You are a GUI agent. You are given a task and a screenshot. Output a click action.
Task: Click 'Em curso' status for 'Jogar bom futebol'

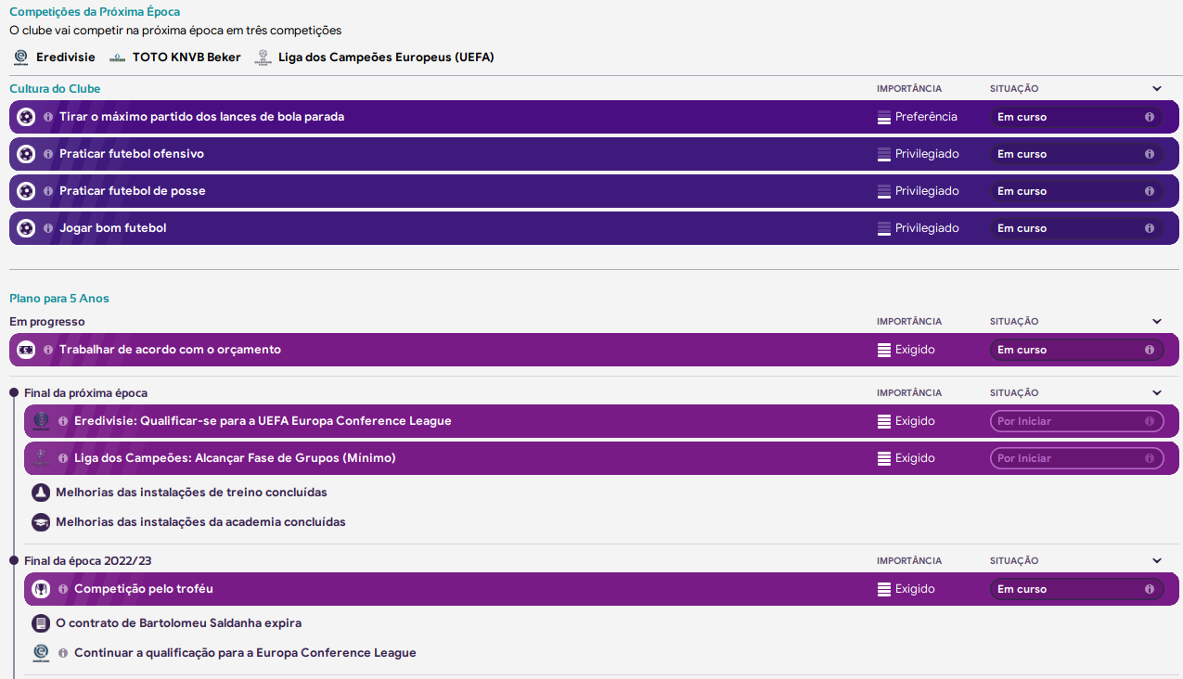[x=1076, y=228]
